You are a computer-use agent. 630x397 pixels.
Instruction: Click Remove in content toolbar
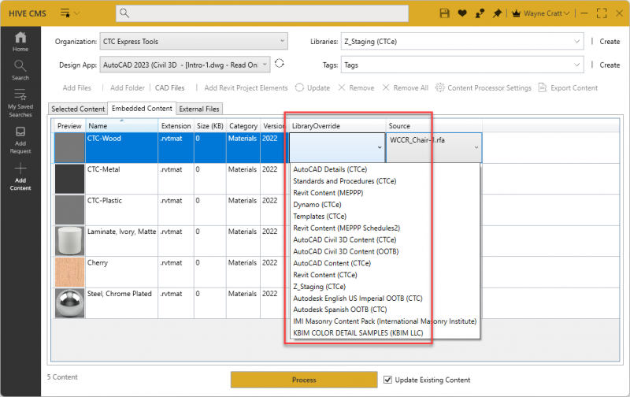[x=356, y=87]
